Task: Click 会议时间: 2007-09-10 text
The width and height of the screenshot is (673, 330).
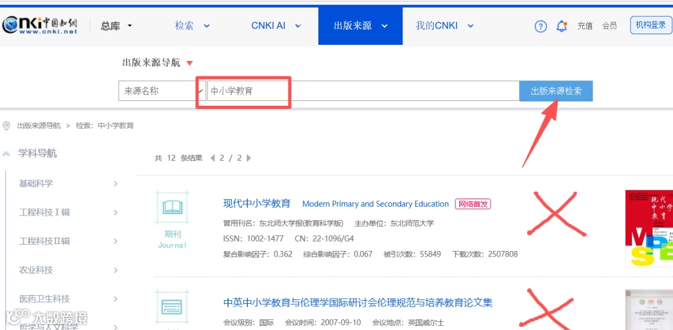Action: [323, 323]
